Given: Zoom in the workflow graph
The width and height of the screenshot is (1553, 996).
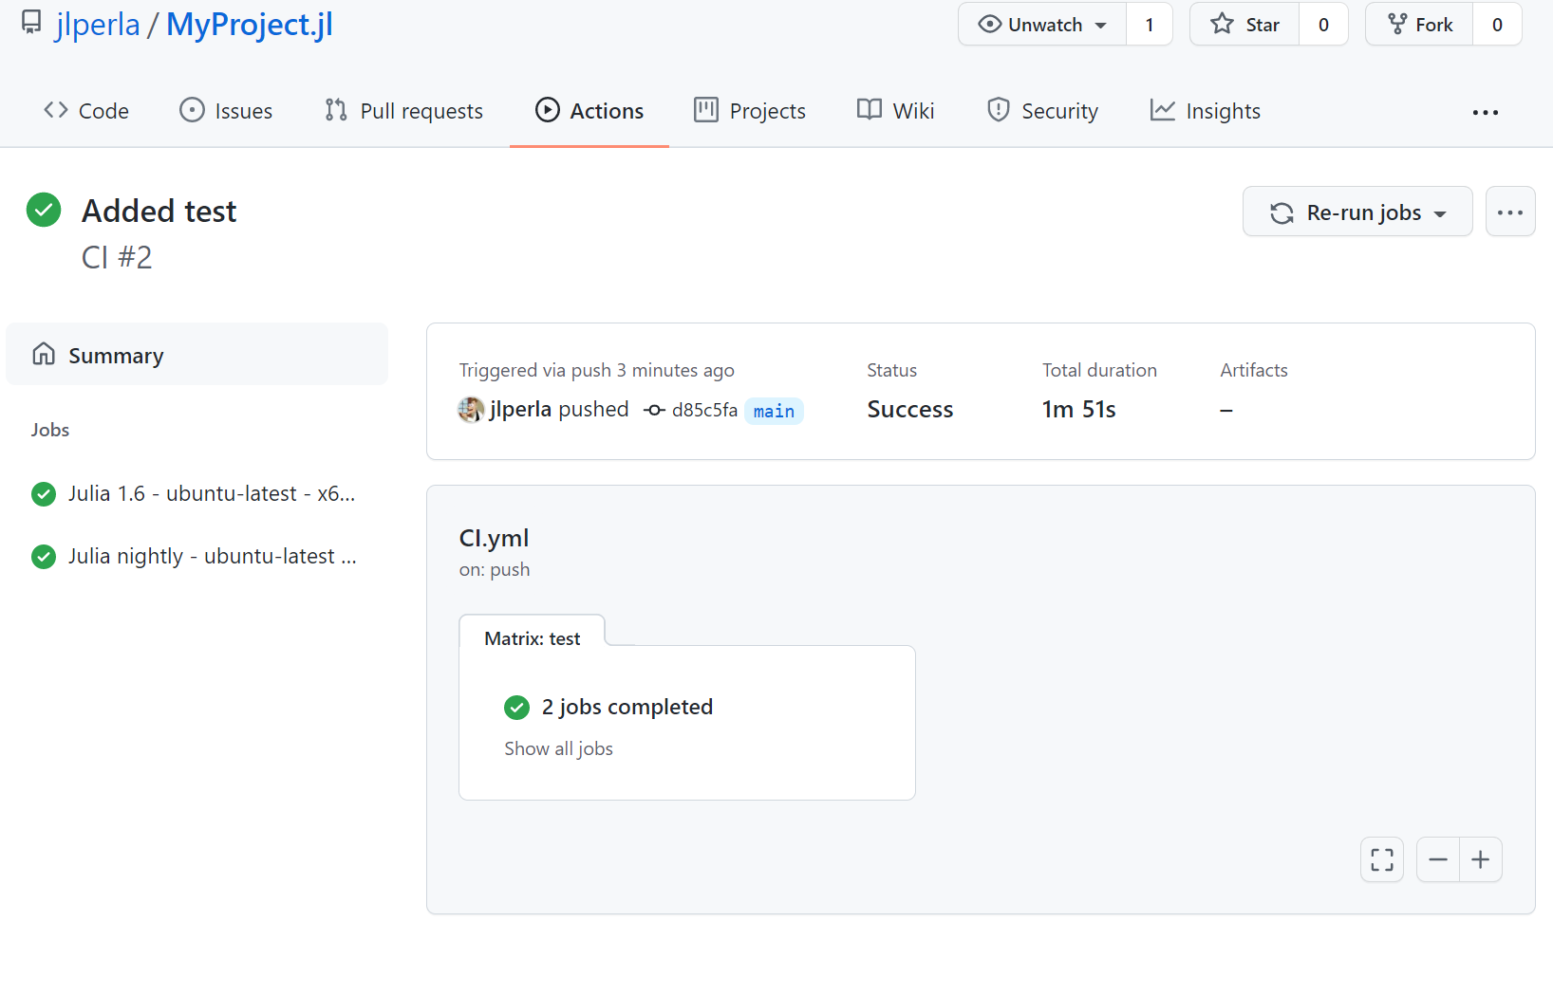Looking at the screenshot, I should [x=1480, y=859].
